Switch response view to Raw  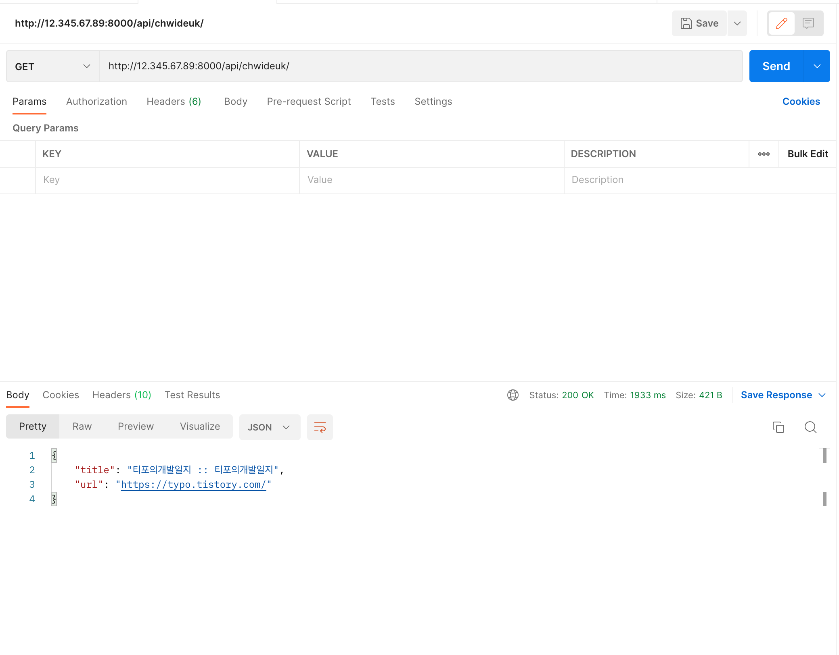82,426
